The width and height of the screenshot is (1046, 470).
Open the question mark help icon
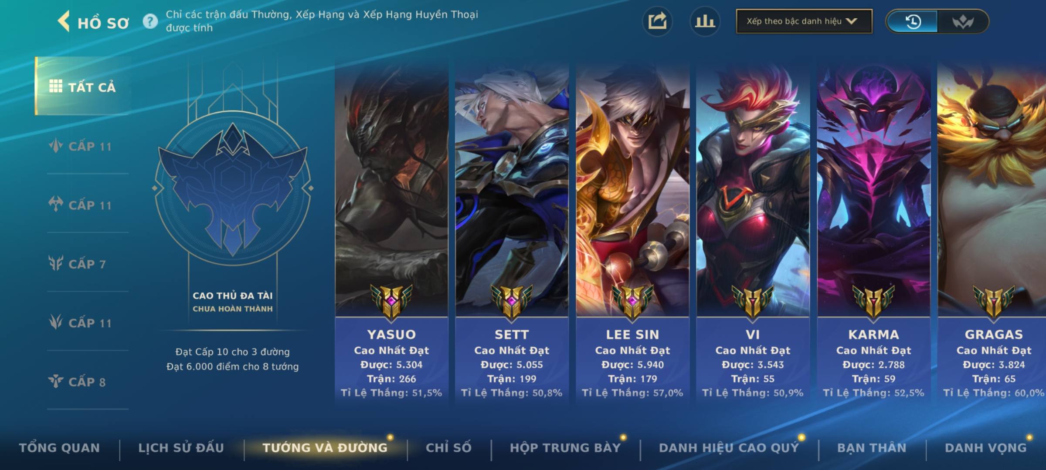click(x=150, y=21)
